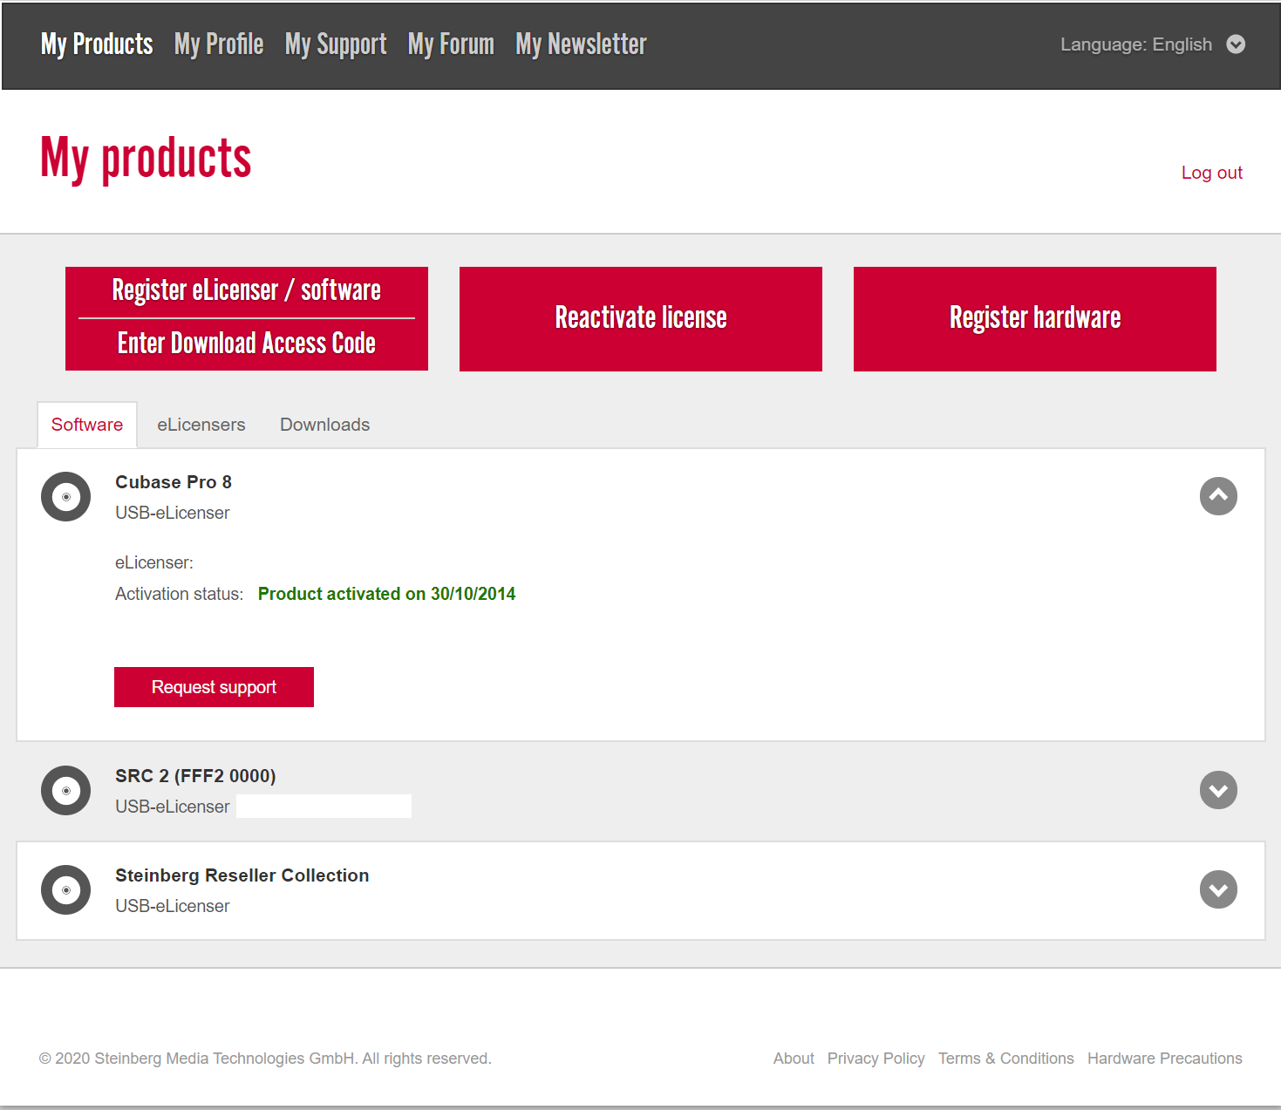Click the 'eLicenser:' label under Cubase Pro 8

click(154, 562)
